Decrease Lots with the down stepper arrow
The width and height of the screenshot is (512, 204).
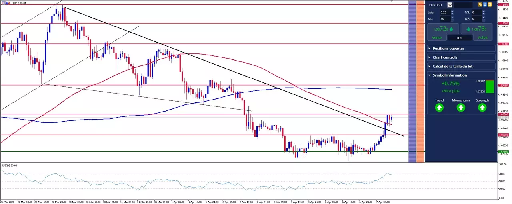click(x=452, y=14)
